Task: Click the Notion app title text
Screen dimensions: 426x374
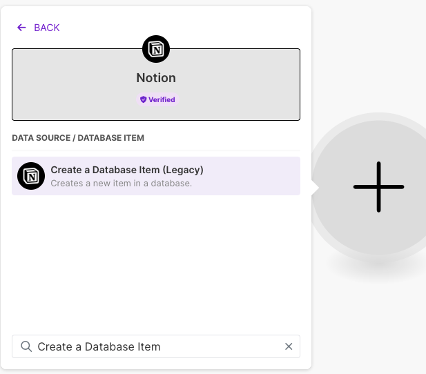Action: point(156,78)
